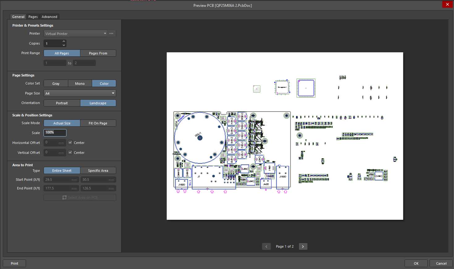This screenshot has height=269, width=454.
Task: Click the Scale 100% input field
Action: 55,132
